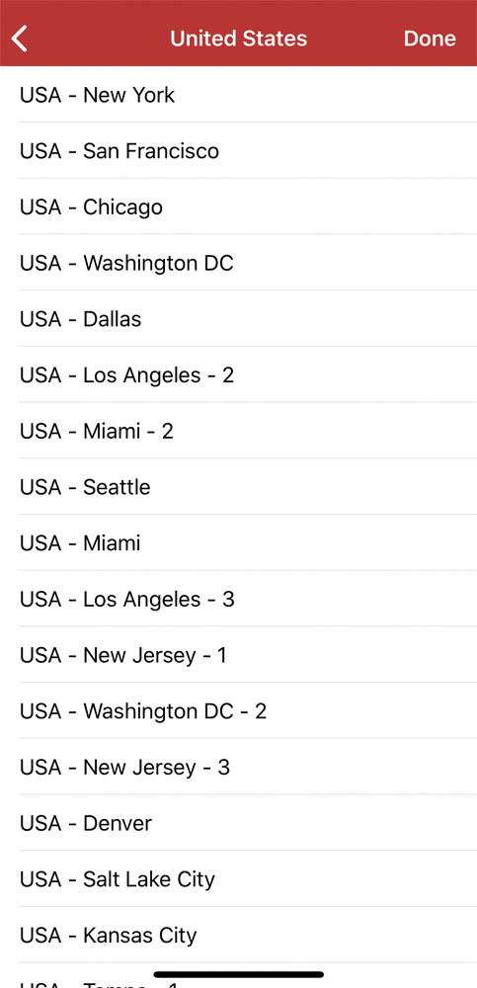This screenshot has height=988, width=477.
Task: Connect to USA - Seattle
Action: tap(238, 487)
